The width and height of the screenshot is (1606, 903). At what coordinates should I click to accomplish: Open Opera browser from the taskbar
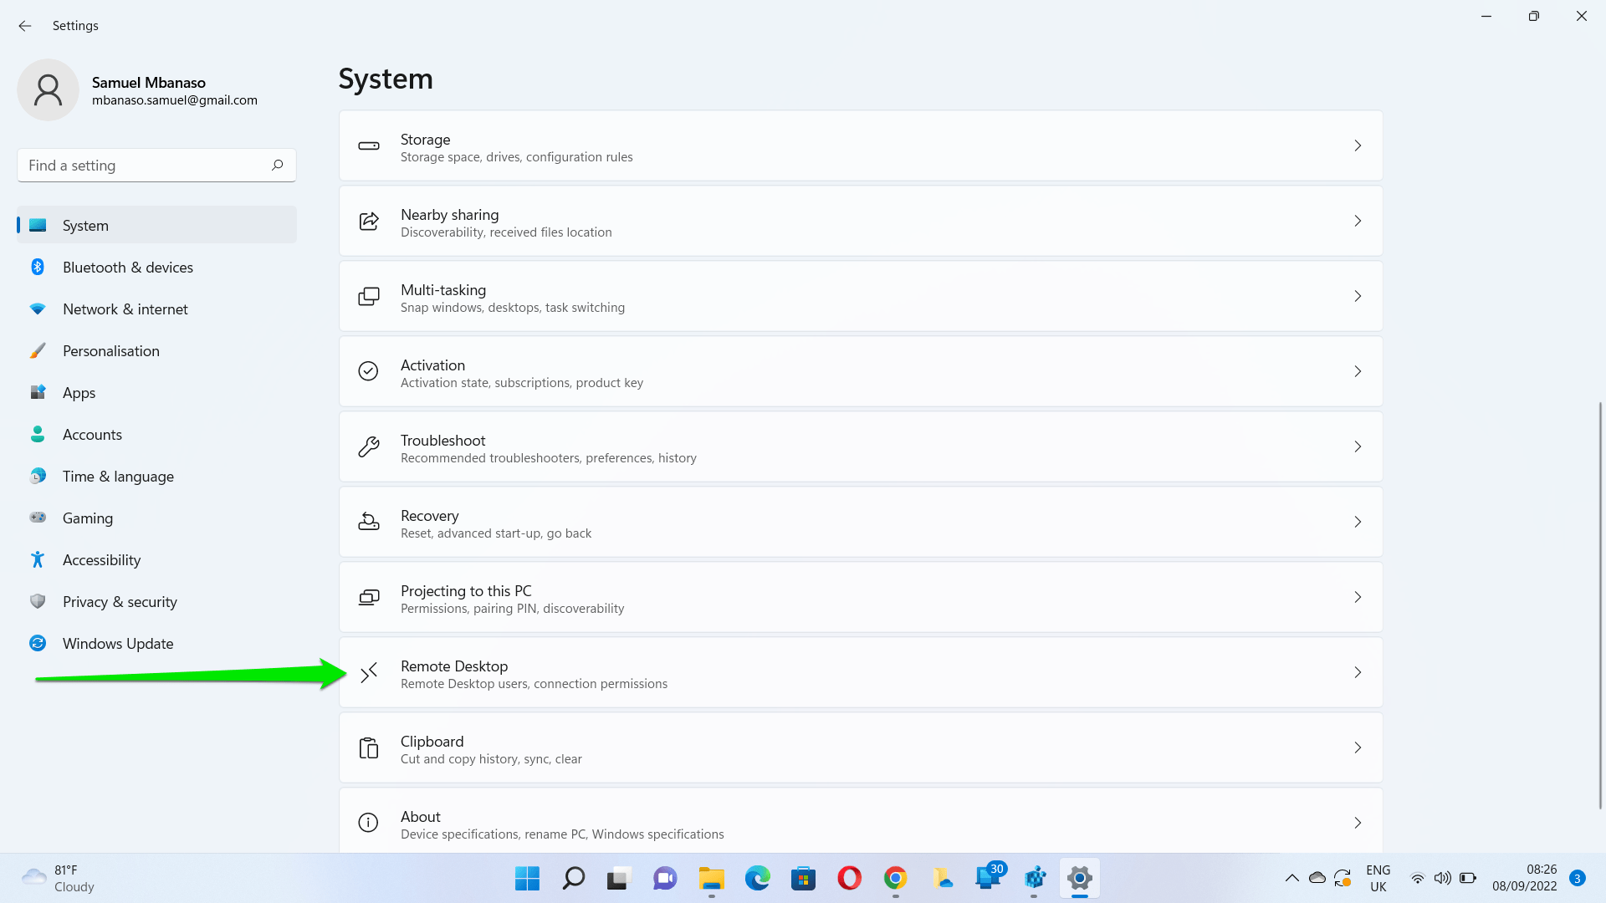[x=849, y=879]
